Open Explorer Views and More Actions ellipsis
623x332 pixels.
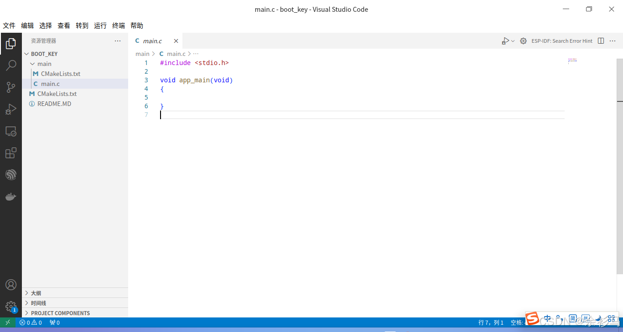[x=118, y=41]
